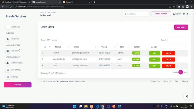Screen dimensions: 194x109
Task: Open the Enquiries megaphone icon
Action: [8, 39]
